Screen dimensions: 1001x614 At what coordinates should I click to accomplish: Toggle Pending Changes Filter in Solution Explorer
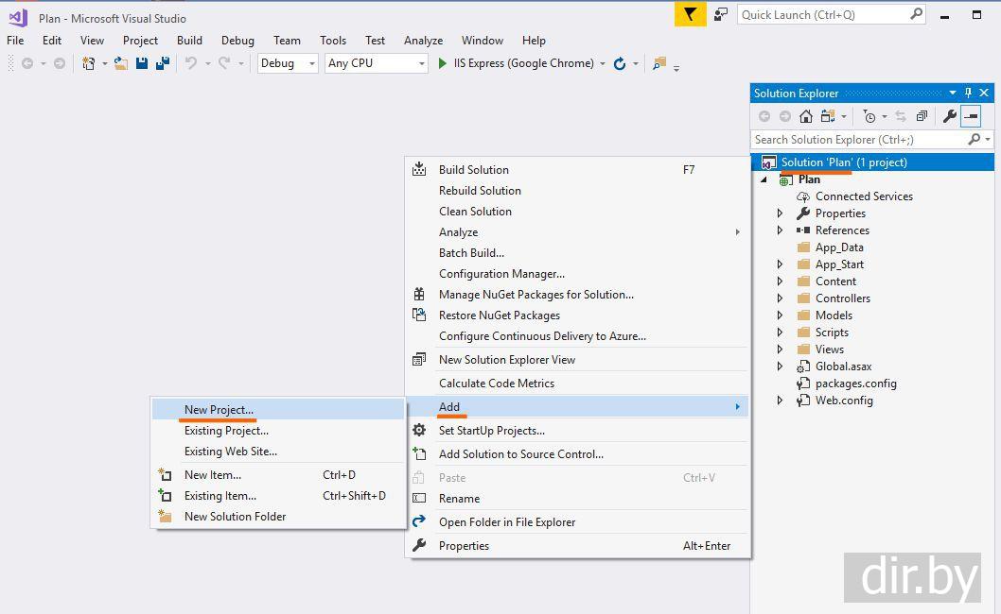(x=869, y=116)
